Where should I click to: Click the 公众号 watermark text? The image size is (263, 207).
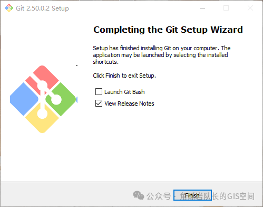tap(159, 196)
